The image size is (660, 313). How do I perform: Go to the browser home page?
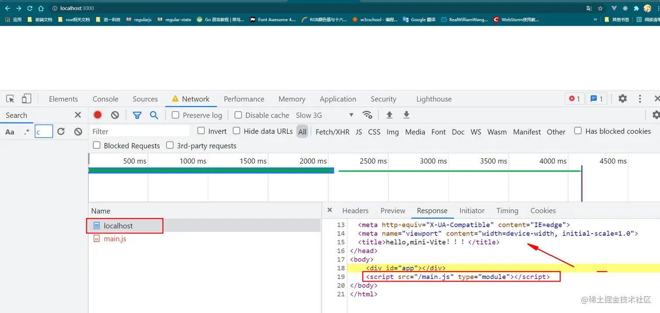point(41,8)
